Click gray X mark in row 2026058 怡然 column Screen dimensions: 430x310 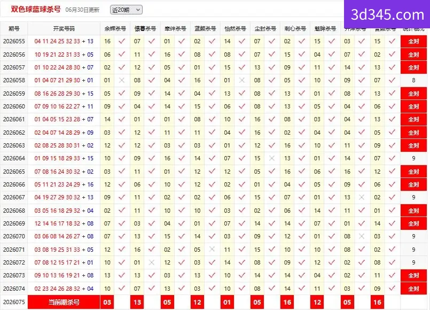pyautogui.click(x=241, y=80)
